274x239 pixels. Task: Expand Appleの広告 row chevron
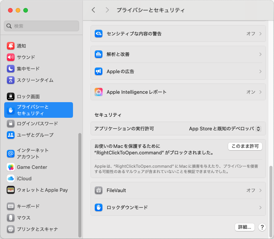pos(260,71)
